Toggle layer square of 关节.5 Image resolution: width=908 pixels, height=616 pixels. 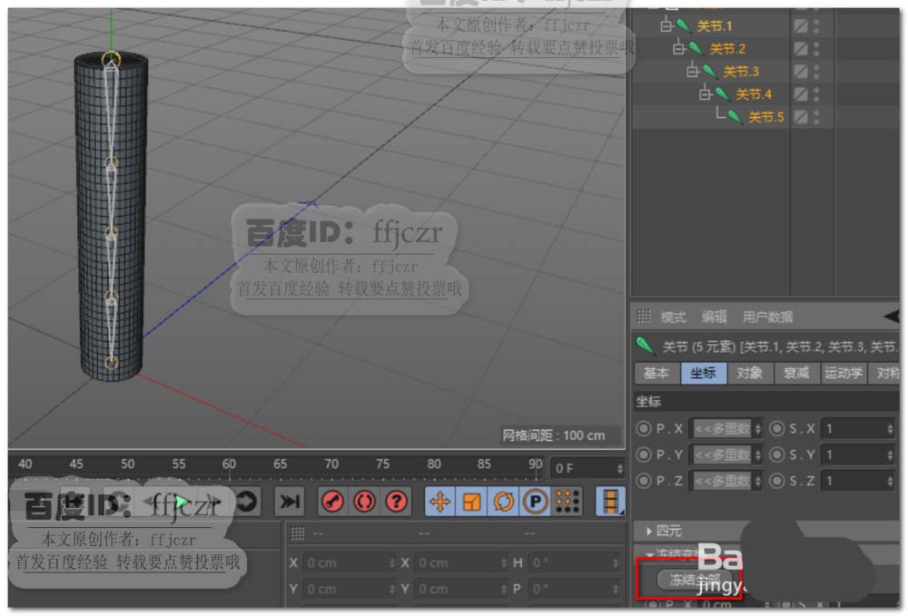pyautogui.click(x=801, y=117)
